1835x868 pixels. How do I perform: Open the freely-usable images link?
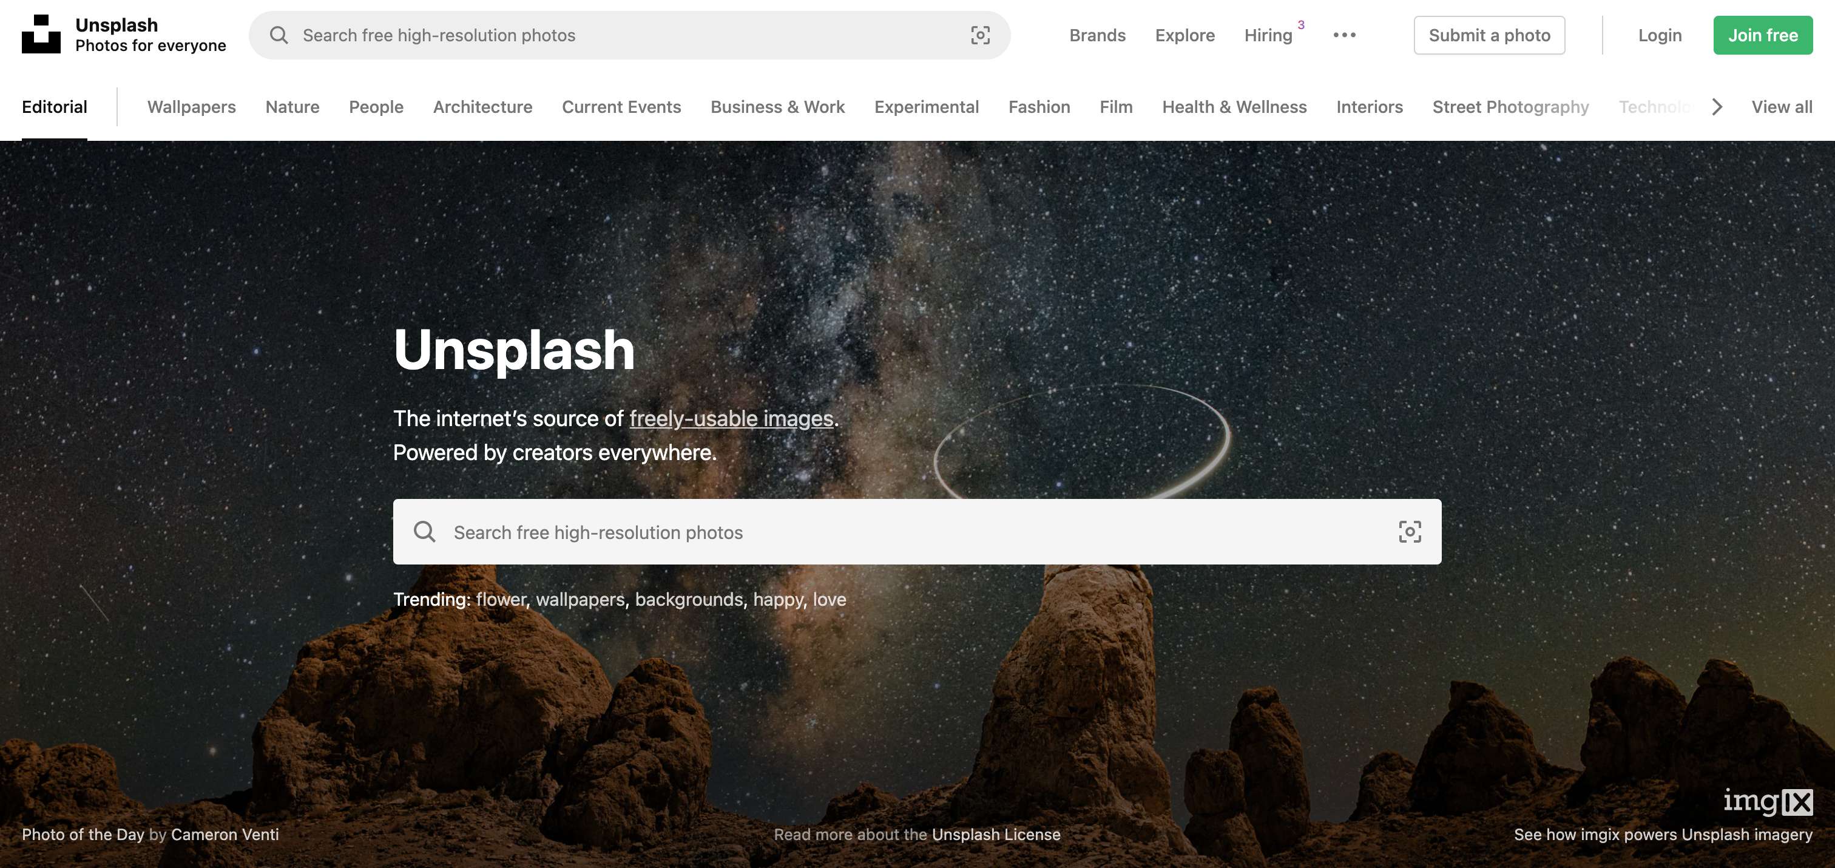[731, 418]
